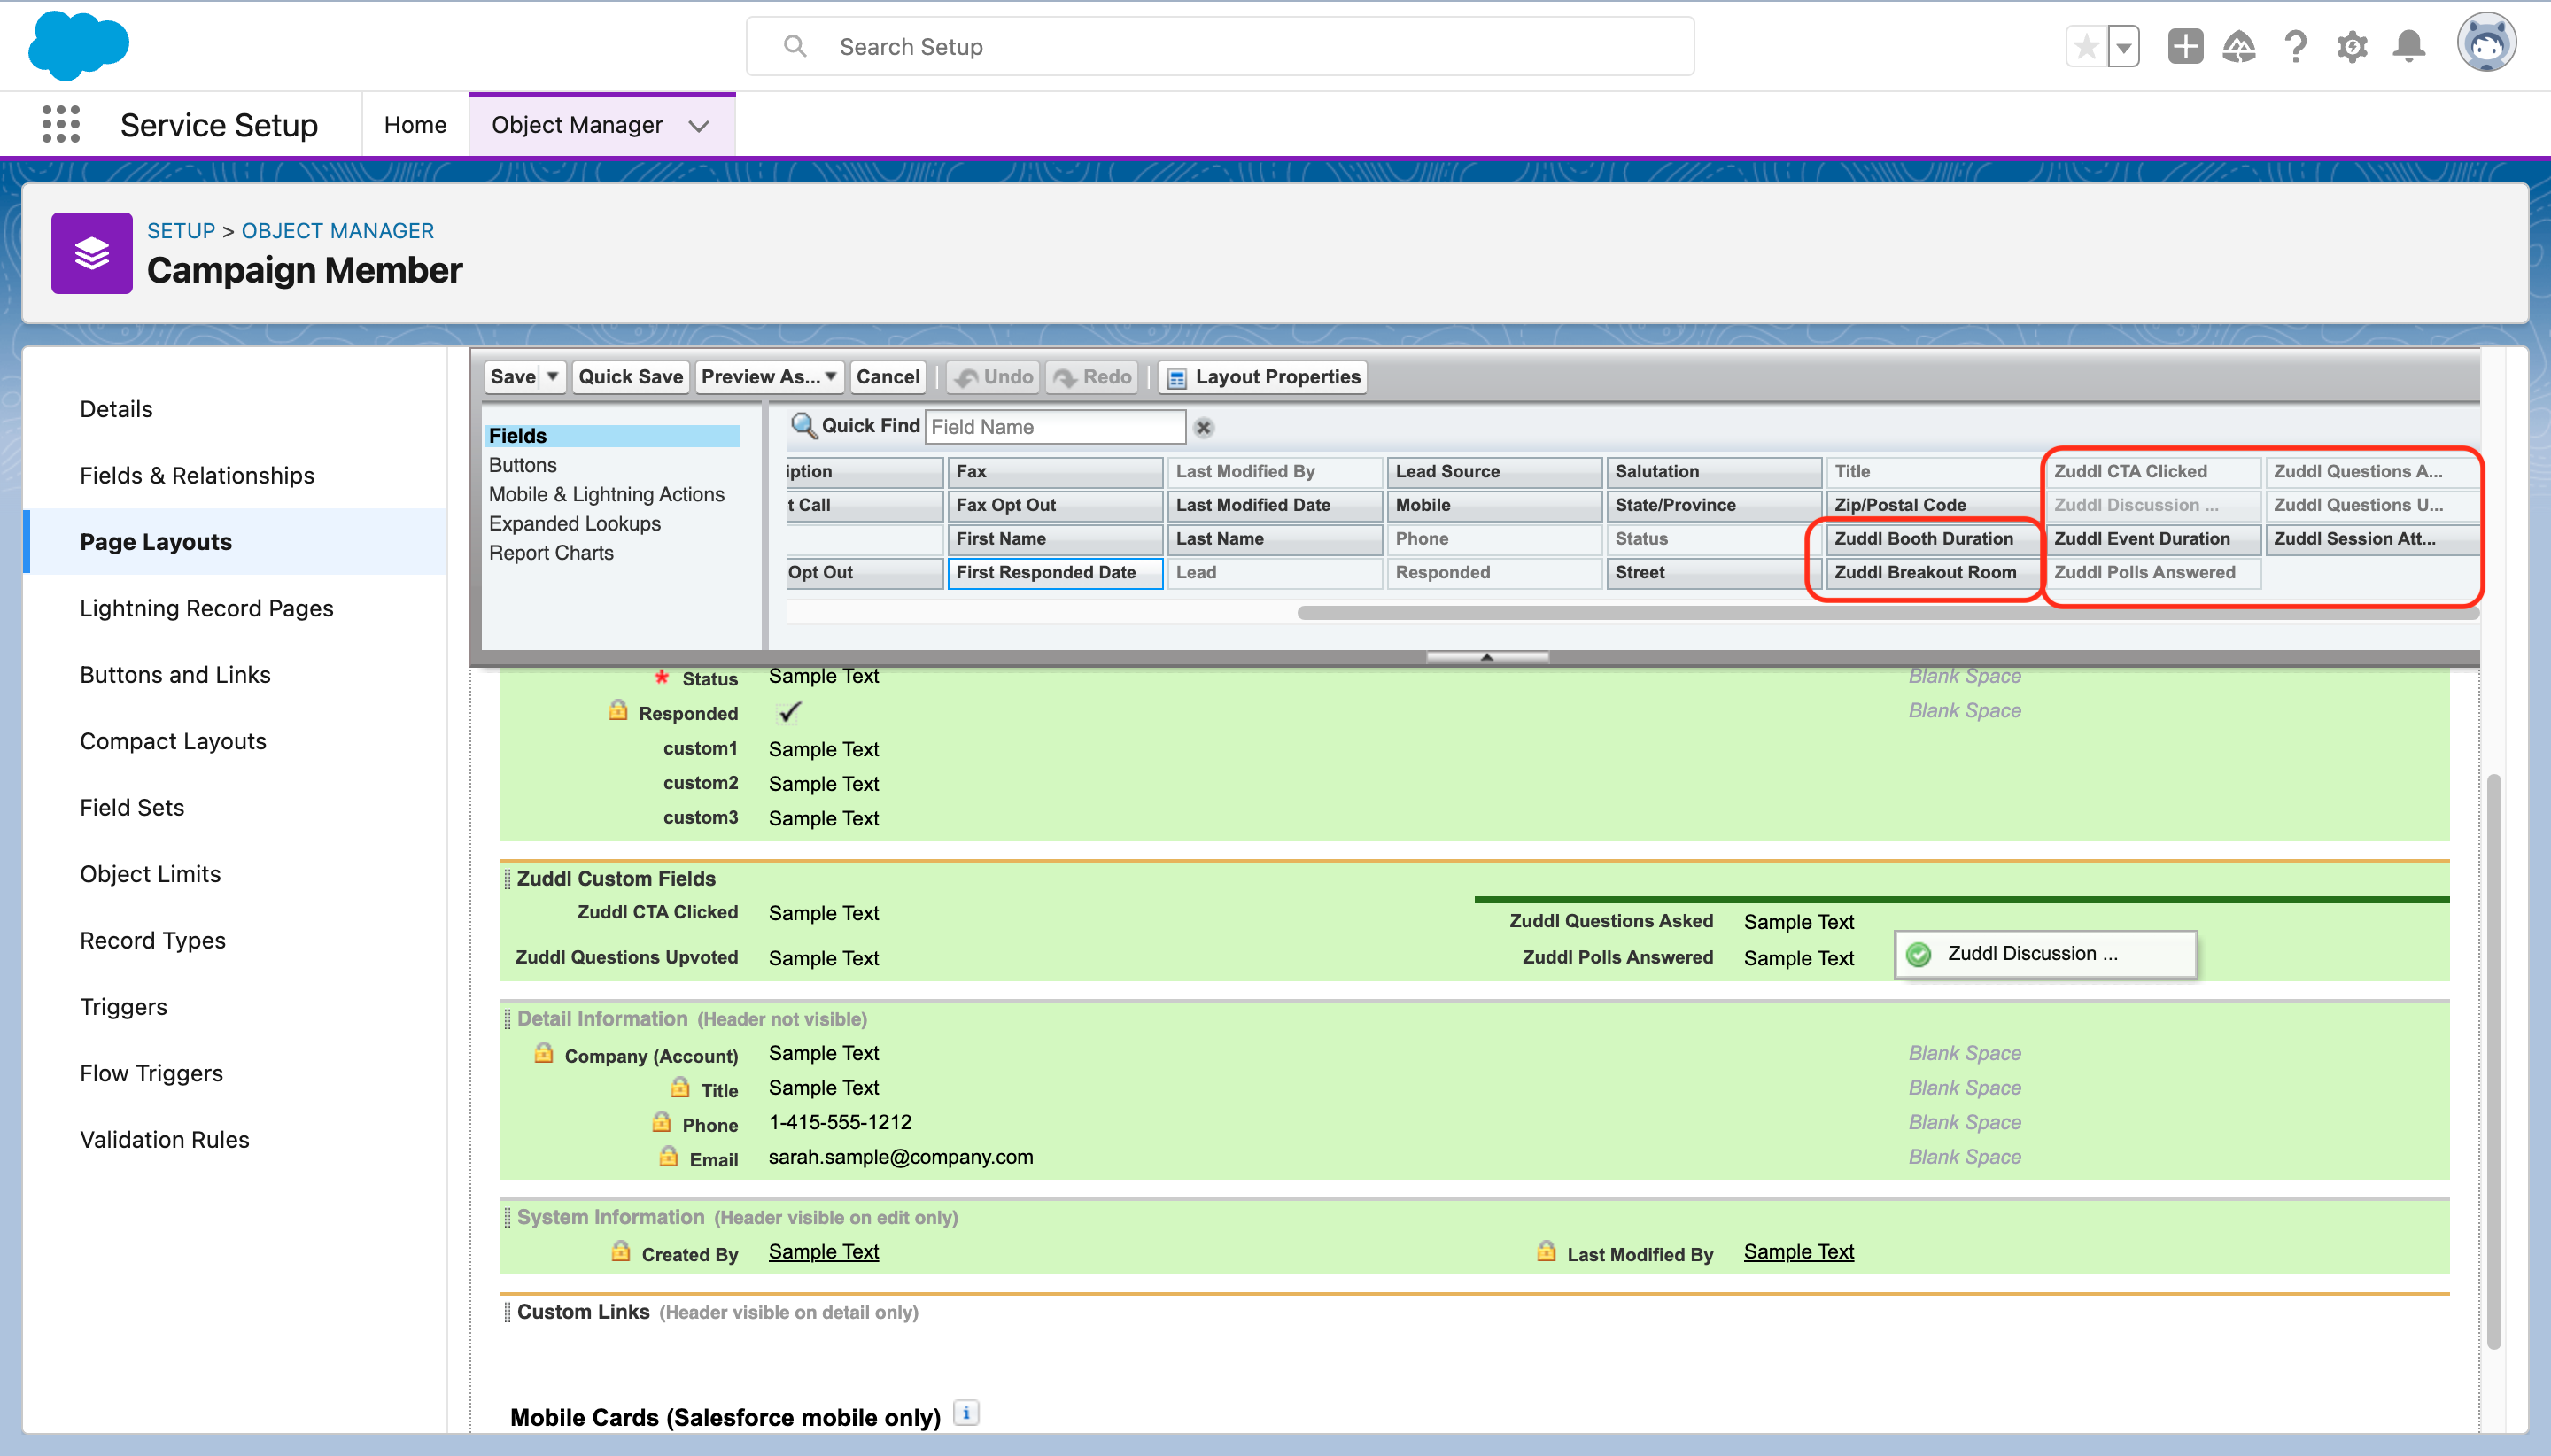Image resolution: width=2551 pixels, height=1456 pixels.
Task: Expand the Save button dropdown arrow
Action: [x=553, y=377]
